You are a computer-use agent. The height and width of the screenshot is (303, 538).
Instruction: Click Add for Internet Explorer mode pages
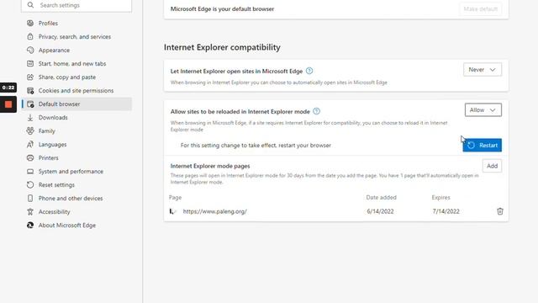point(492,166)
